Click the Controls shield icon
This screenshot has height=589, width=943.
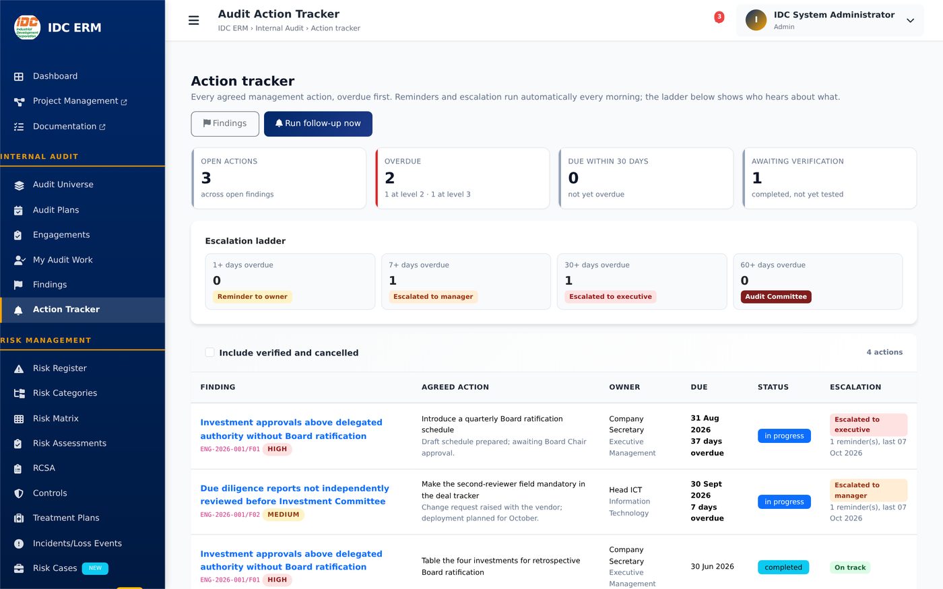pyautogui.click(x=19, y=493)
